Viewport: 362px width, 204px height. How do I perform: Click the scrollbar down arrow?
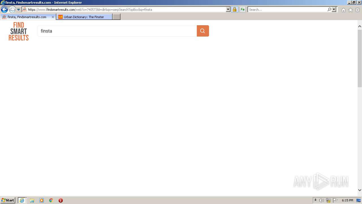point(360,190)
